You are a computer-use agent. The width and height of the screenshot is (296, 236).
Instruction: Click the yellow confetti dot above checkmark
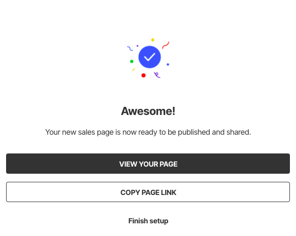coord(153,40)
